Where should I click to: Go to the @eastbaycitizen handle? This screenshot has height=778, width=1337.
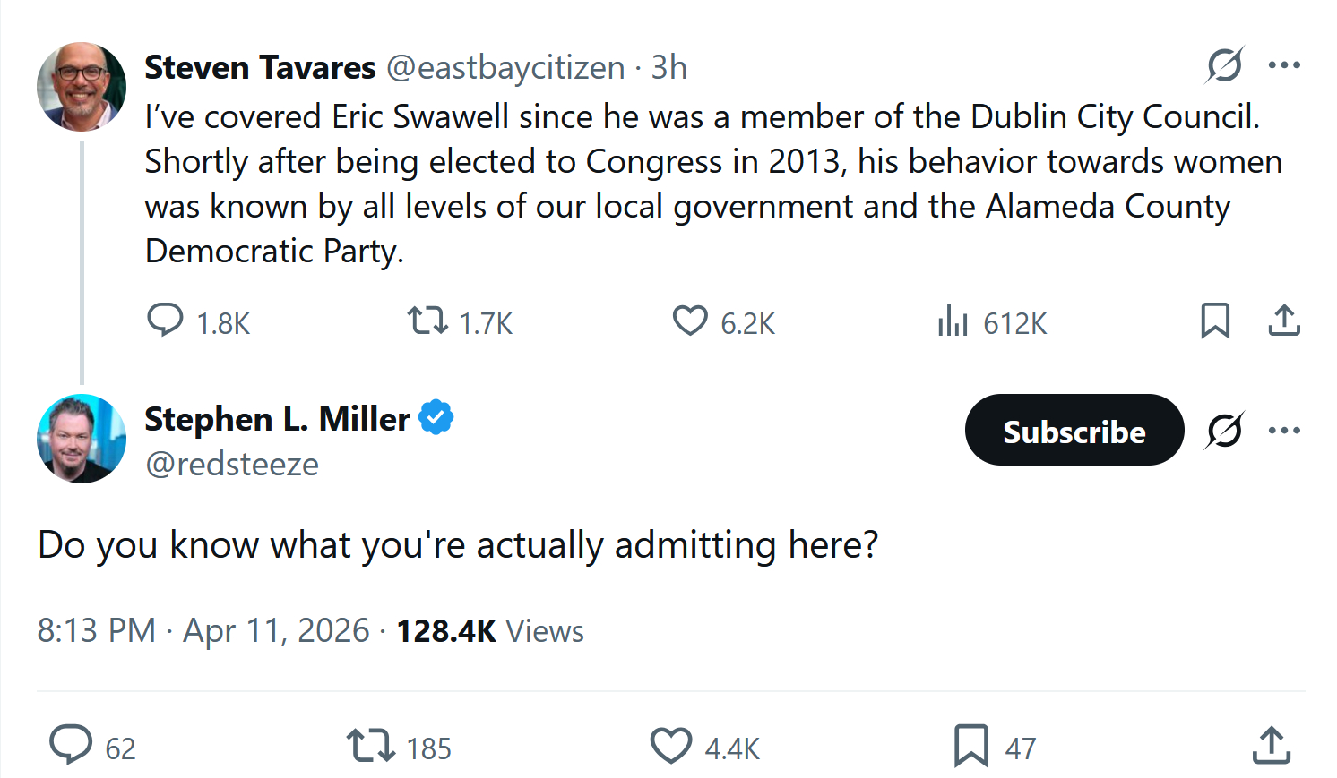click(x=505, y=68)
